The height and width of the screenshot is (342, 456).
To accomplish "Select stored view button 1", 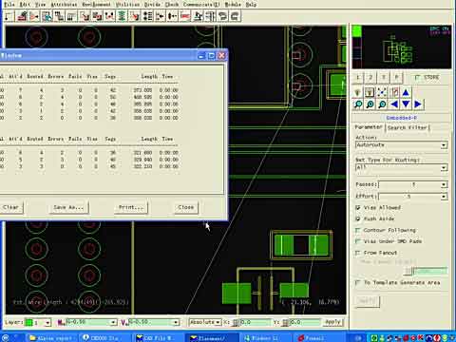I will click(x=358, y=77).
